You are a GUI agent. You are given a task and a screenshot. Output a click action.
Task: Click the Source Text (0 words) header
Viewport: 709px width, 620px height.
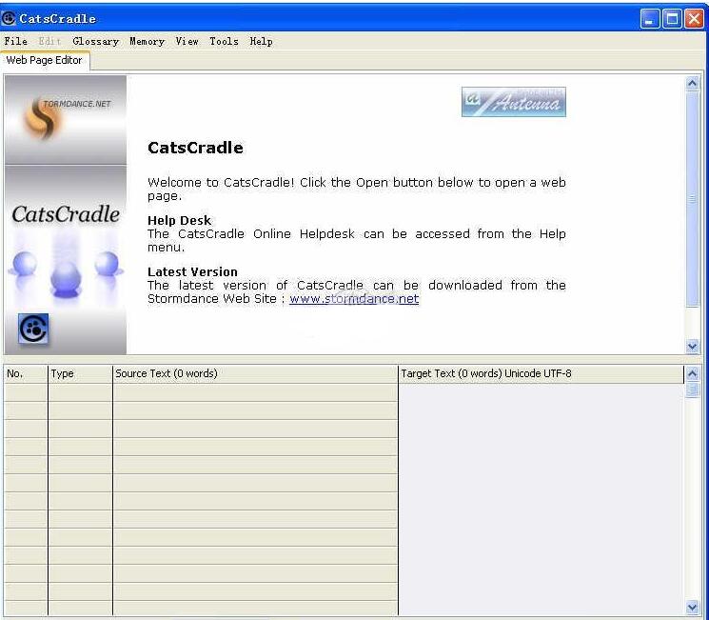255,374
